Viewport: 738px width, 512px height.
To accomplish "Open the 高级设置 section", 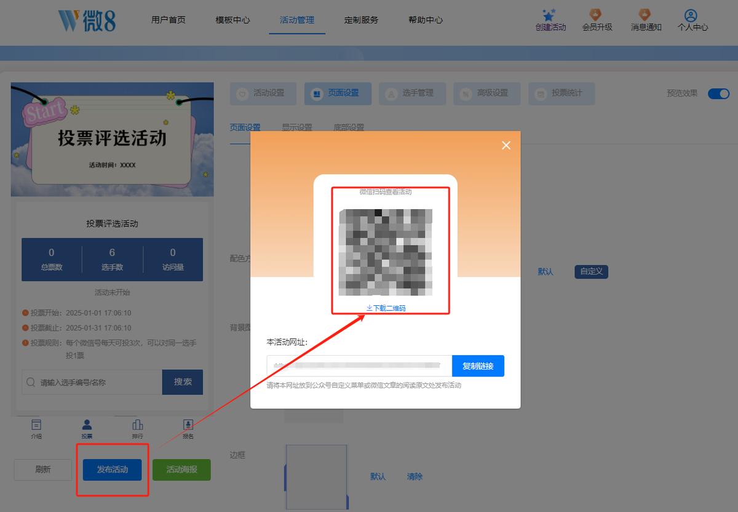I will pyautogui.click(x=487, y=94).
